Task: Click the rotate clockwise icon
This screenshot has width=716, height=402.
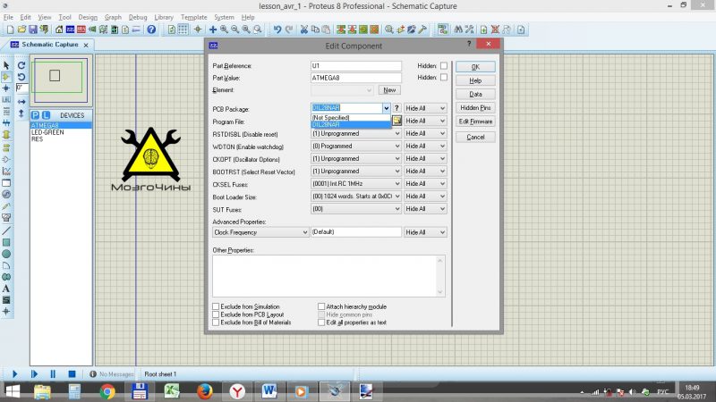Action: point(21,65)
